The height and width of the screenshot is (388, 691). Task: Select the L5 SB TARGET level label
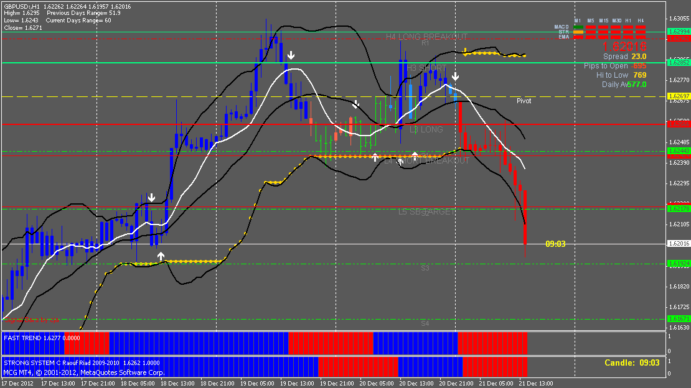(x=426, y=211)
